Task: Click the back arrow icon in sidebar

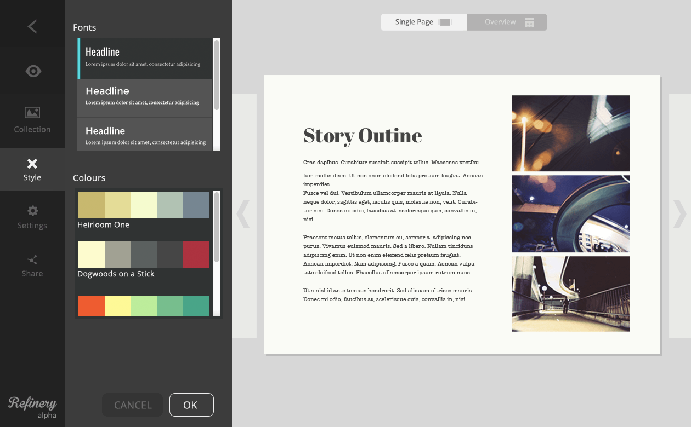Action: (x=32, y=26)
